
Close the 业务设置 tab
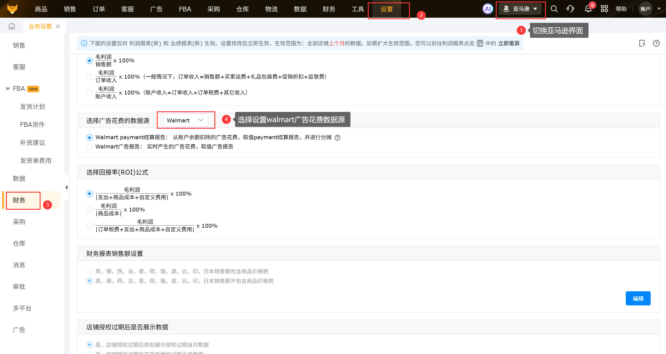[x=58, y=26]
